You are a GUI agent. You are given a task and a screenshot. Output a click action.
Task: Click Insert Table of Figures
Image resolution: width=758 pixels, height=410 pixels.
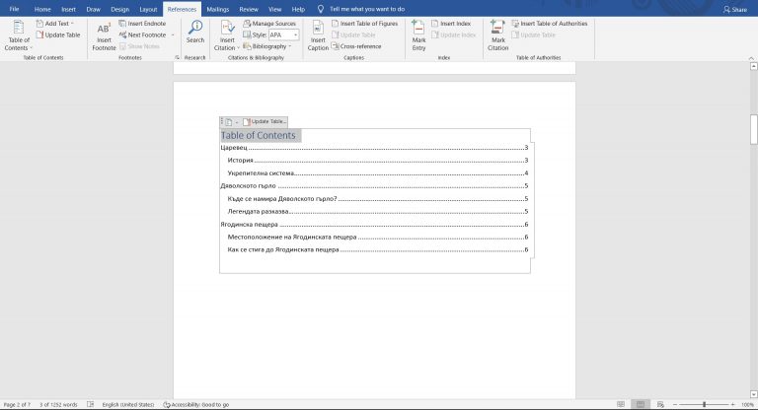(x=364, y=24)
